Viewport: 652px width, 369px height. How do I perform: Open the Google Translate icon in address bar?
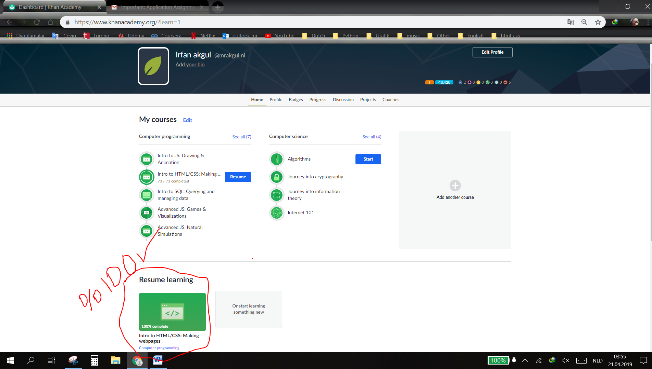pyautogui.click(x=570, y=22)
